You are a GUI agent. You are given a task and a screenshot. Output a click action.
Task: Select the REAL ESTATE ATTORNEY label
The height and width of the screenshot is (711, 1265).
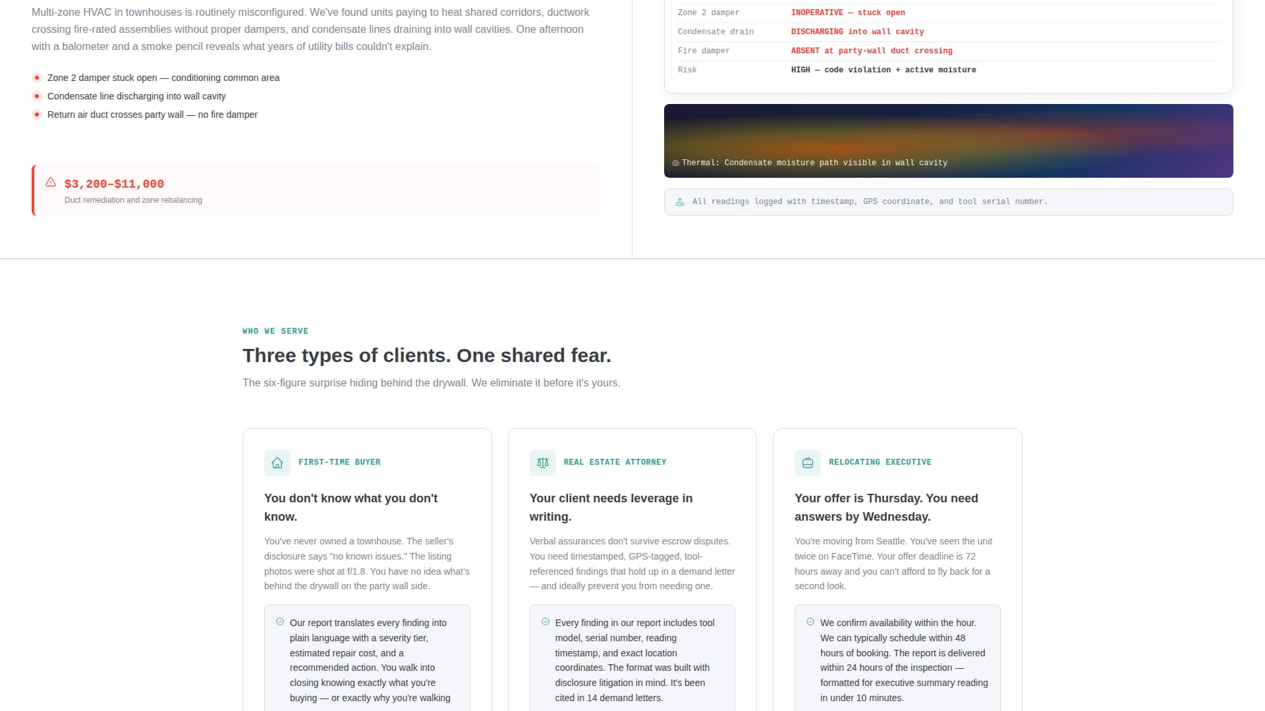[x=615, y=463]
